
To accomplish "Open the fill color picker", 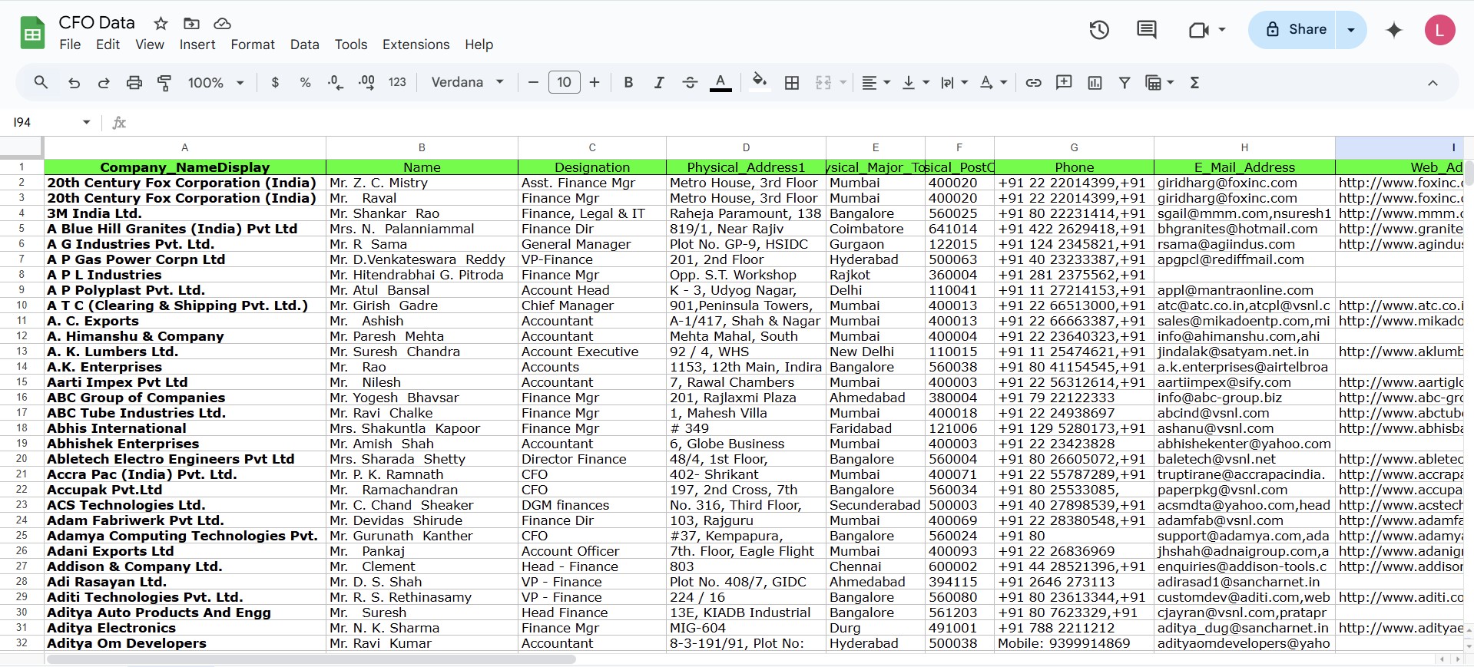I will pyautogui.click(x=760, y=82).
